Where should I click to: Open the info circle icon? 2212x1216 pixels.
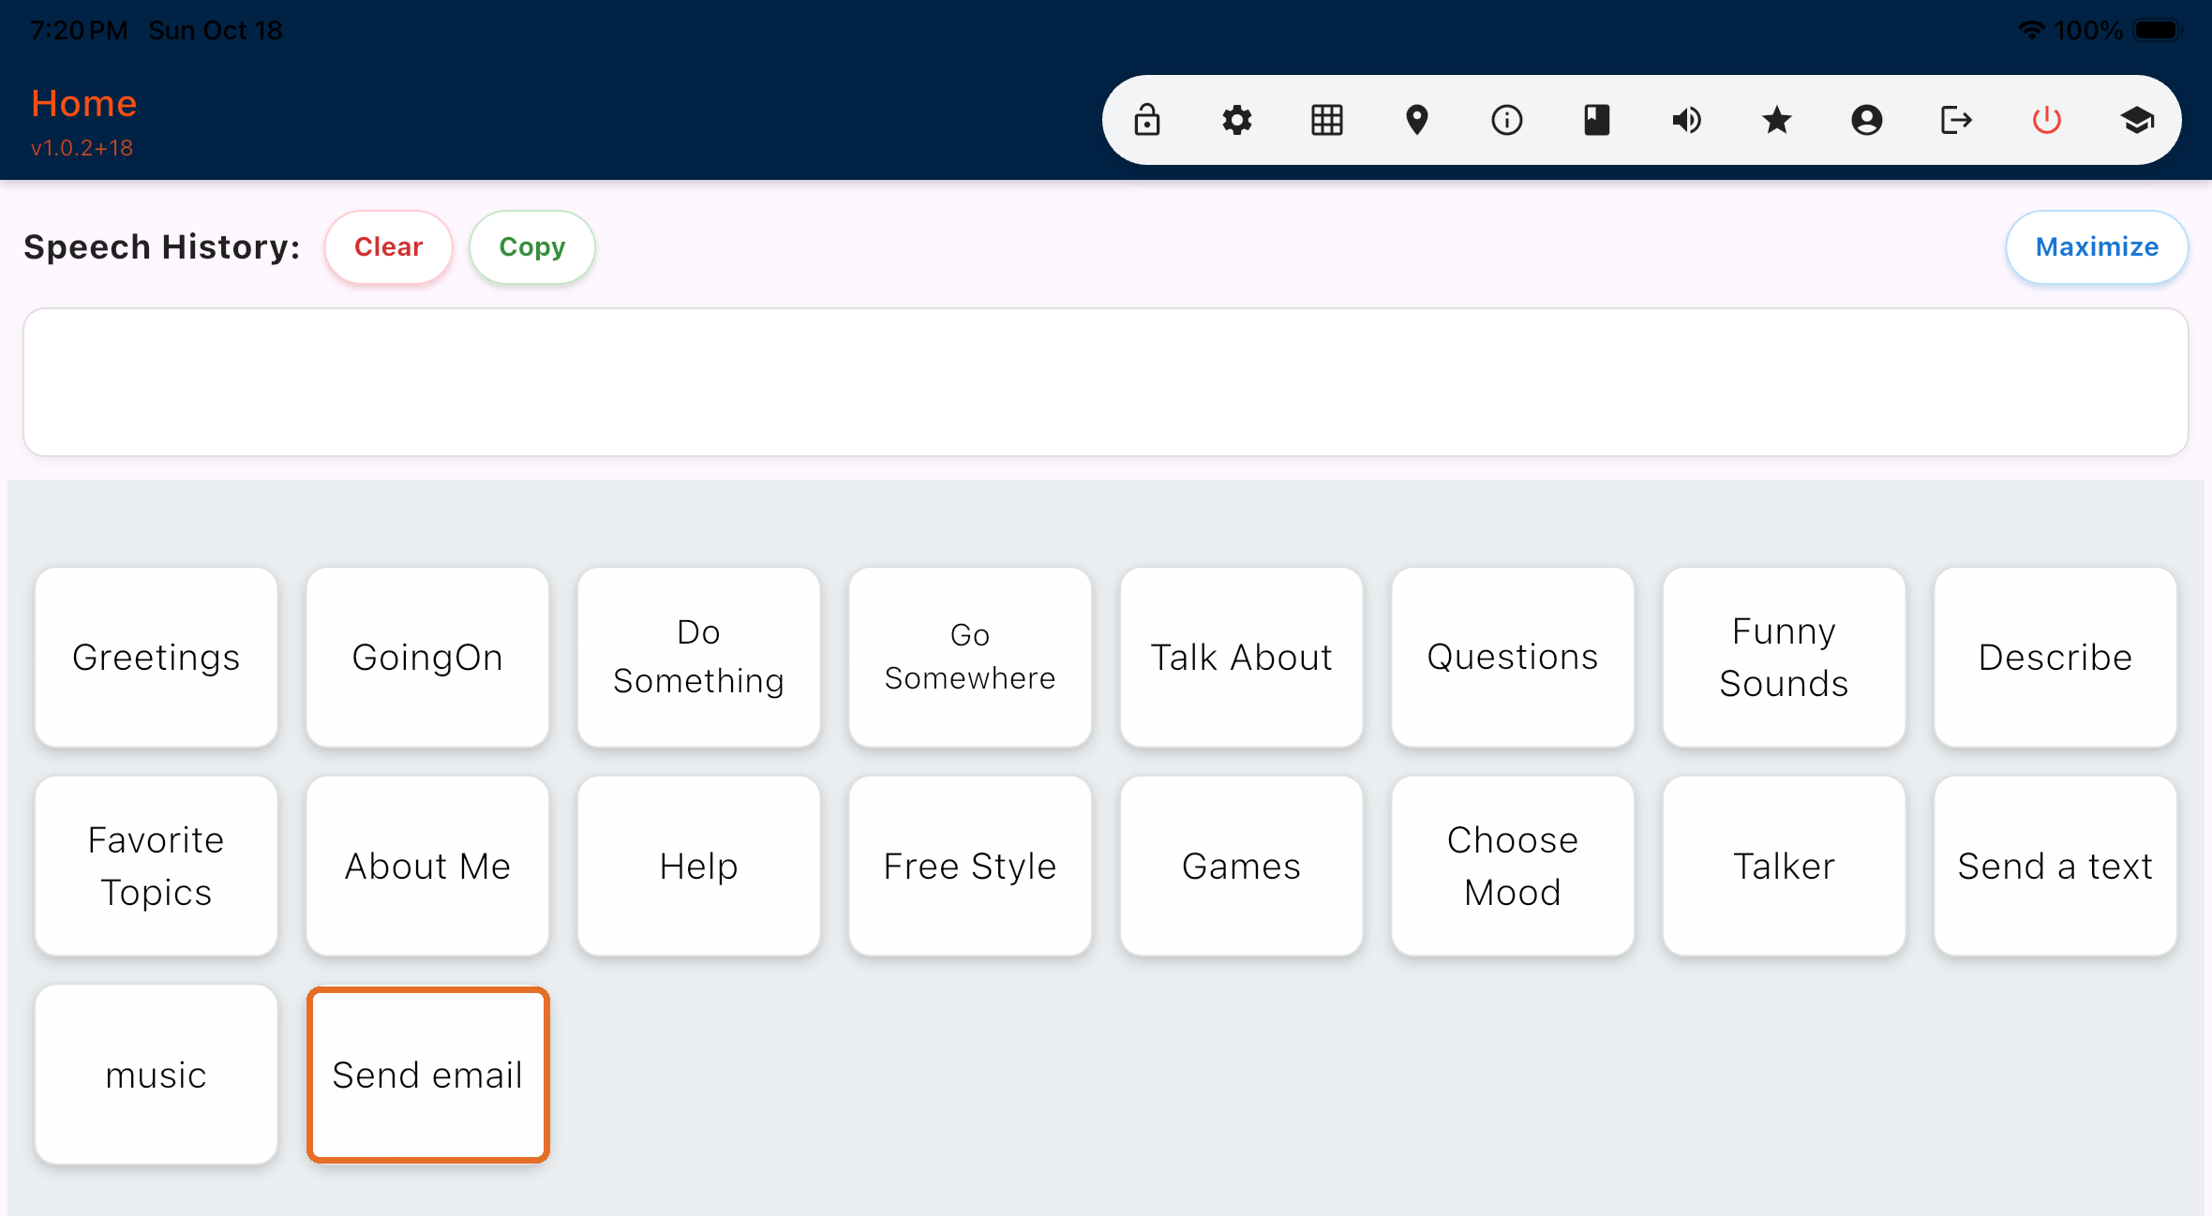(1507, 120)
